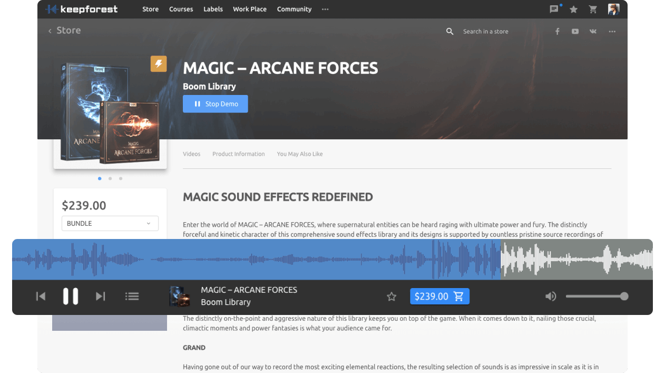
Task: Skip to the previous track
Action: pyautogui.click(x=41, y=297)
